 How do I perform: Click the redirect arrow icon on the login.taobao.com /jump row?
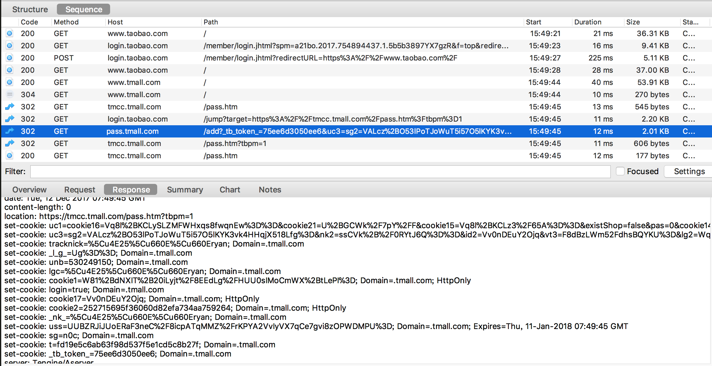[9, 119]
